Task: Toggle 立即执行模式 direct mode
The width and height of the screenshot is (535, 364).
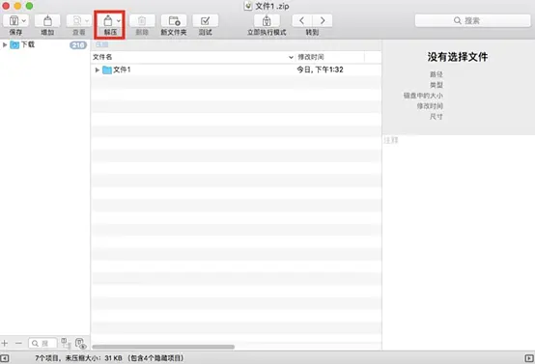Action: [x=267, y=21]
